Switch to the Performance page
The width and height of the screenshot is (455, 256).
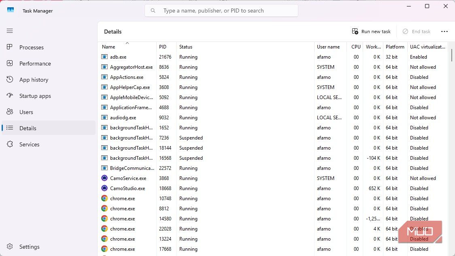pyautogui.click(x=49, y=63)
